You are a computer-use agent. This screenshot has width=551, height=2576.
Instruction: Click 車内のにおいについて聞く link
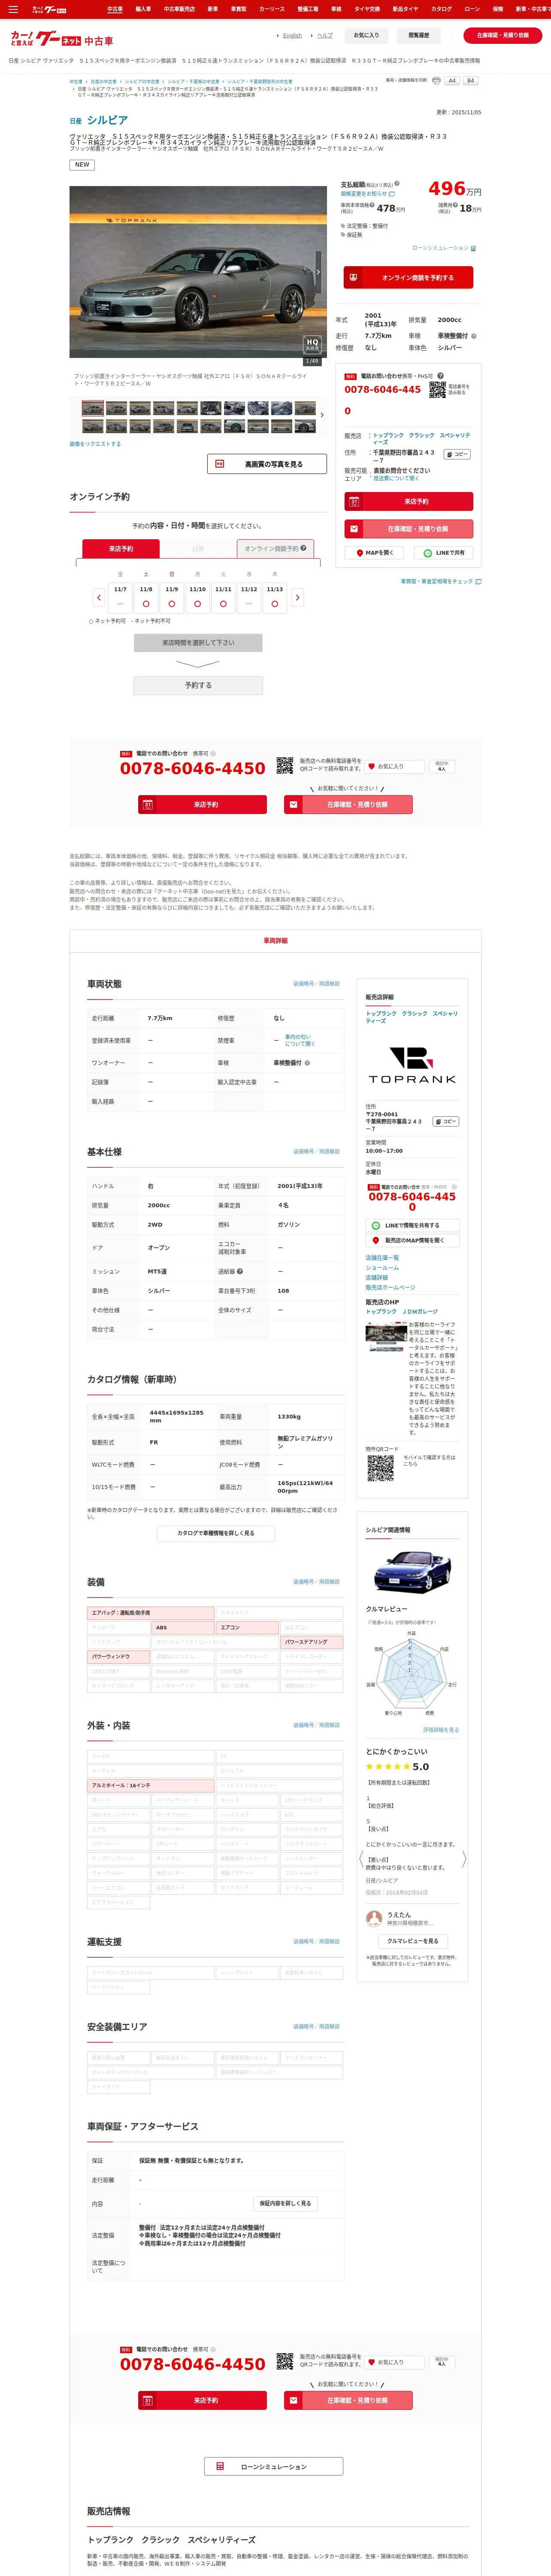click(x=299, y=1040)
